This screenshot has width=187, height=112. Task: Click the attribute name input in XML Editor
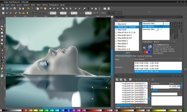pyautogui.click(x=164, y=94)
